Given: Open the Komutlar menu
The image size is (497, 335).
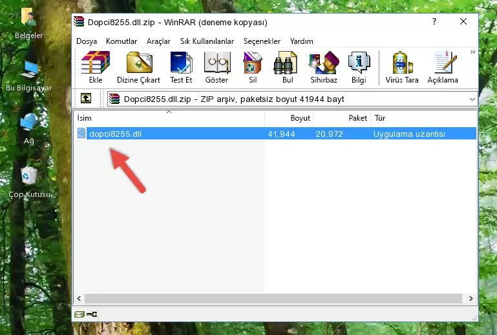Looking at the screenshot, I should point(122,41).
